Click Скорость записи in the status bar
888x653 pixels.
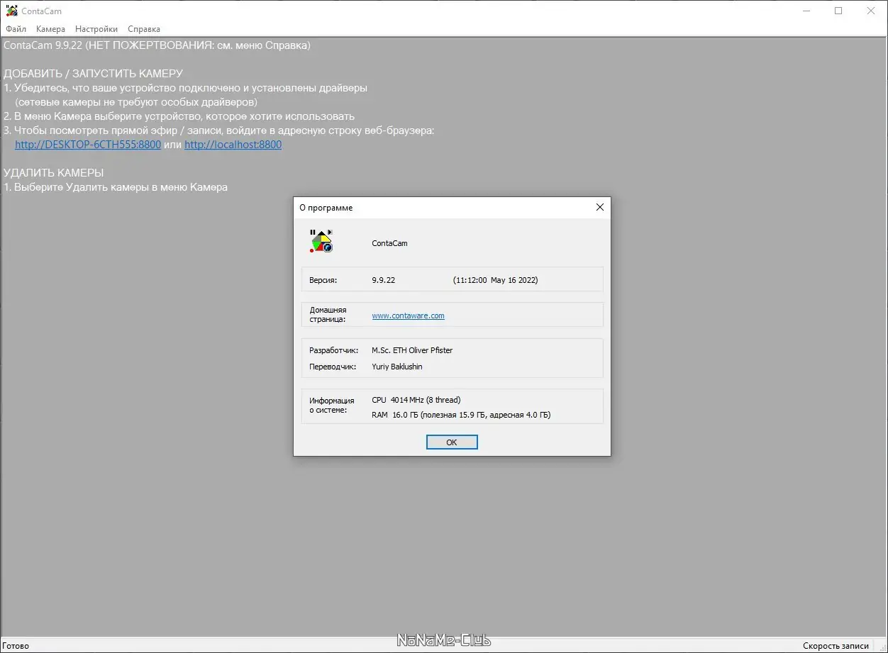pyautogui.click(x=836, y=646)
